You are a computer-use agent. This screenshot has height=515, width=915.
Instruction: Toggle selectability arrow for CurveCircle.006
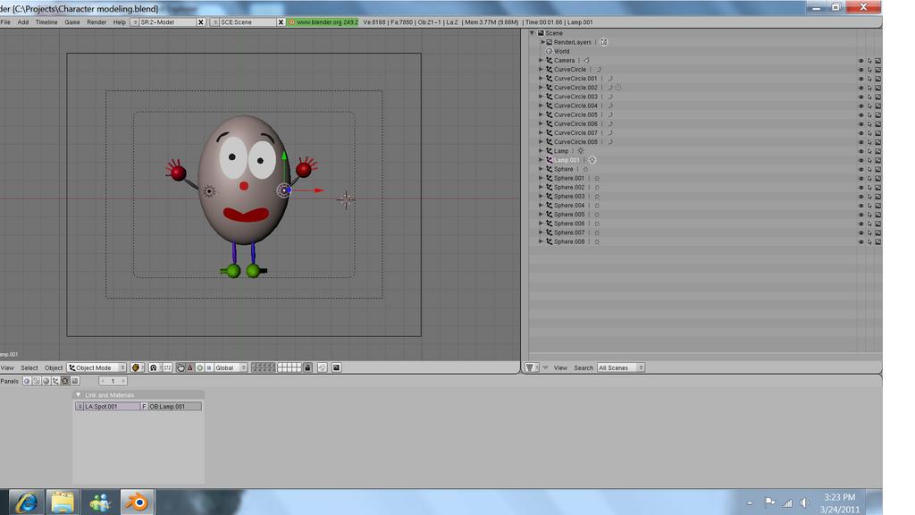tap(869, 123)
